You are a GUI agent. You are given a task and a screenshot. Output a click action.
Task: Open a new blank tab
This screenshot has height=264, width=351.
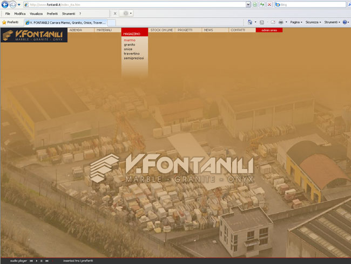click(x=112, y=23)
